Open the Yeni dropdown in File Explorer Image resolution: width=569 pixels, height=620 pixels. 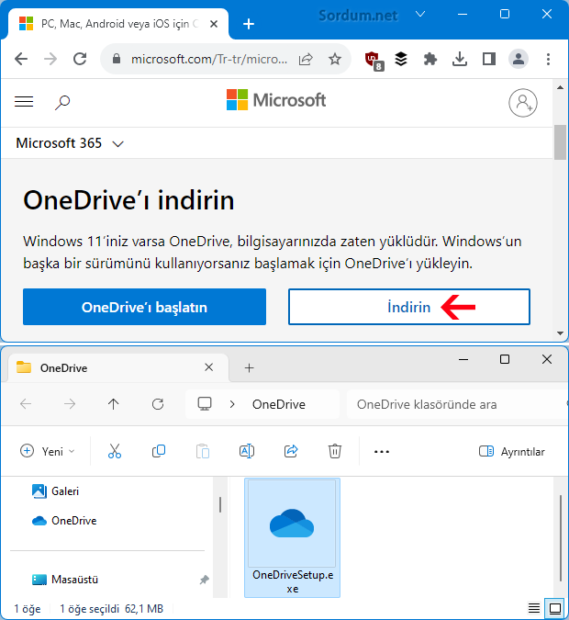[x=48, y=451]
